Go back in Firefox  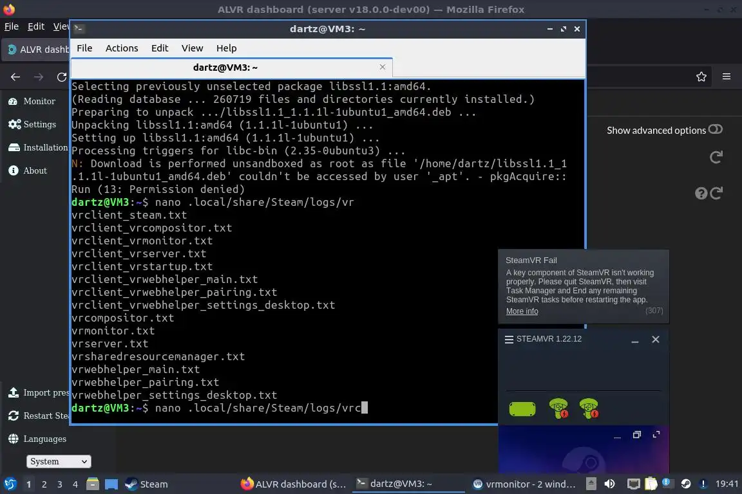point(15,77)
